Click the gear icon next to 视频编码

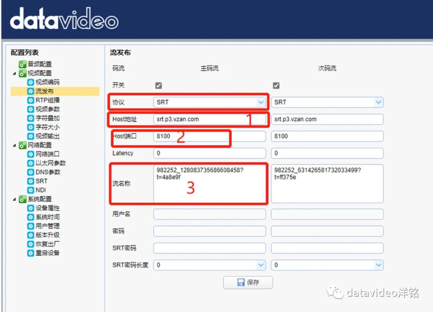tap(30, 82)
